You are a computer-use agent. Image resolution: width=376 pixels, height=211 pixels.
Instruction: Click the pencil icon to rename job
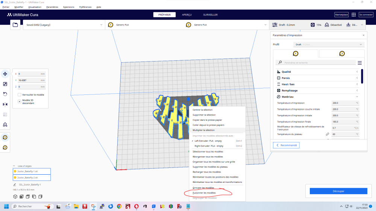(x=15, y=184)
